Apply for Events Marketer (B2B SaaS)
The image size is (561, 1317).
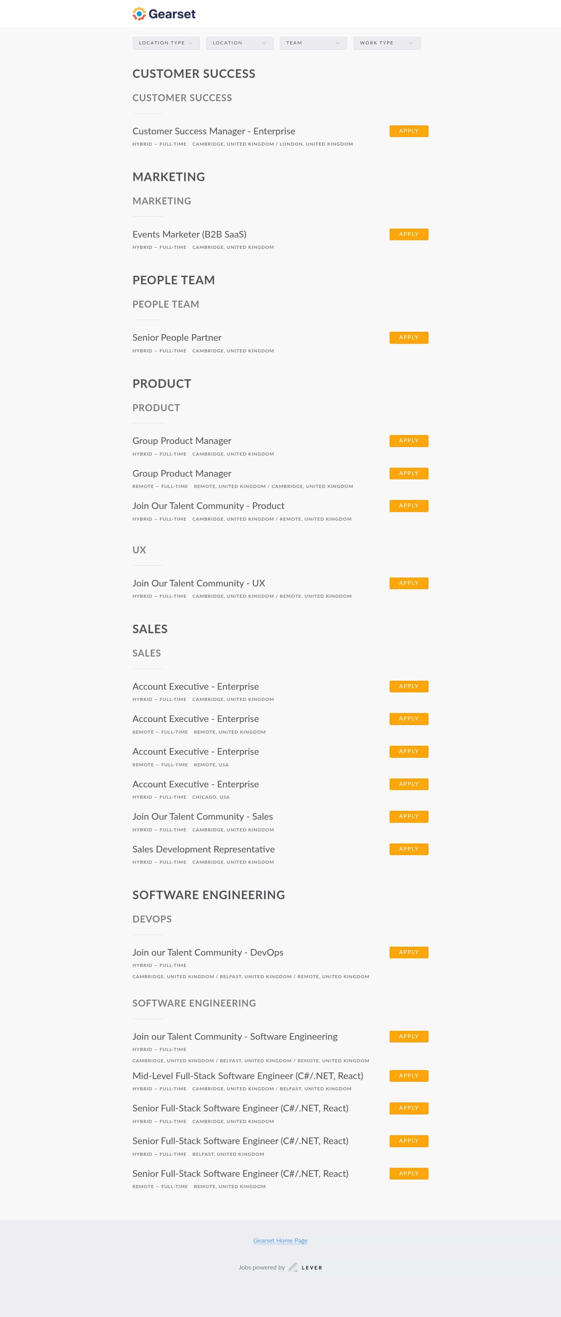click(x=408, y=234)
